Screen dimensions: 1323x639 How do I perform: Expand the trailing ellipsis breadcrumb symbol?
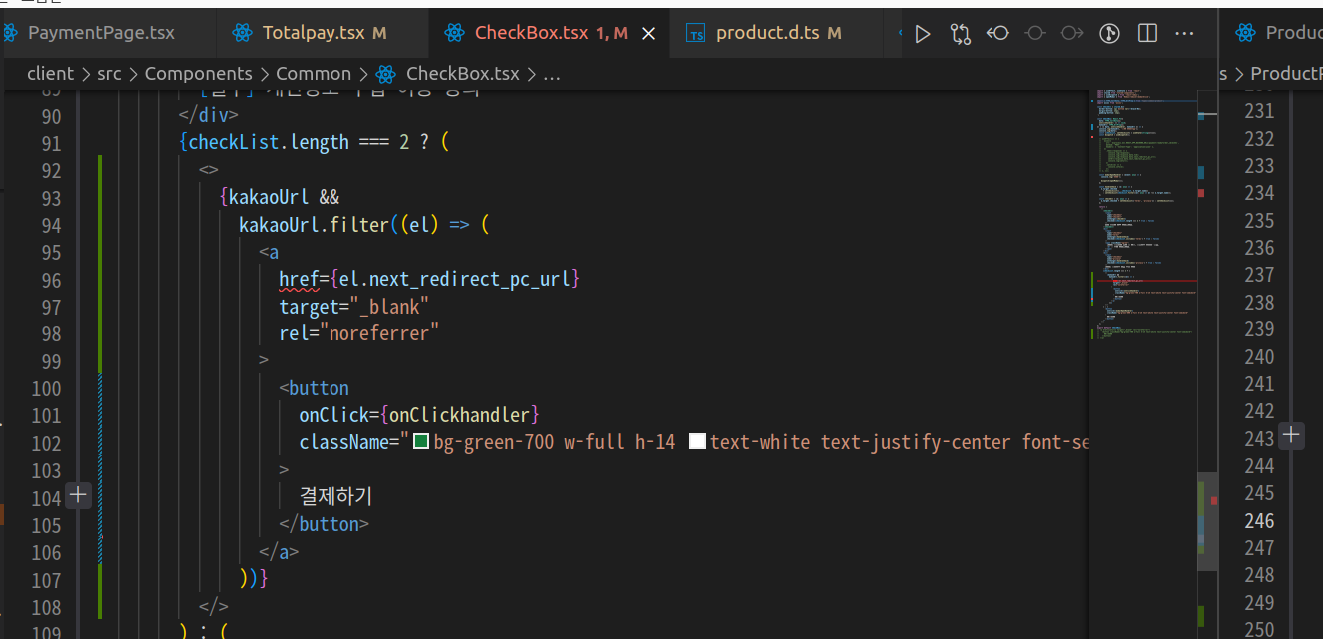pyautogui.click(x=551, y=74)
